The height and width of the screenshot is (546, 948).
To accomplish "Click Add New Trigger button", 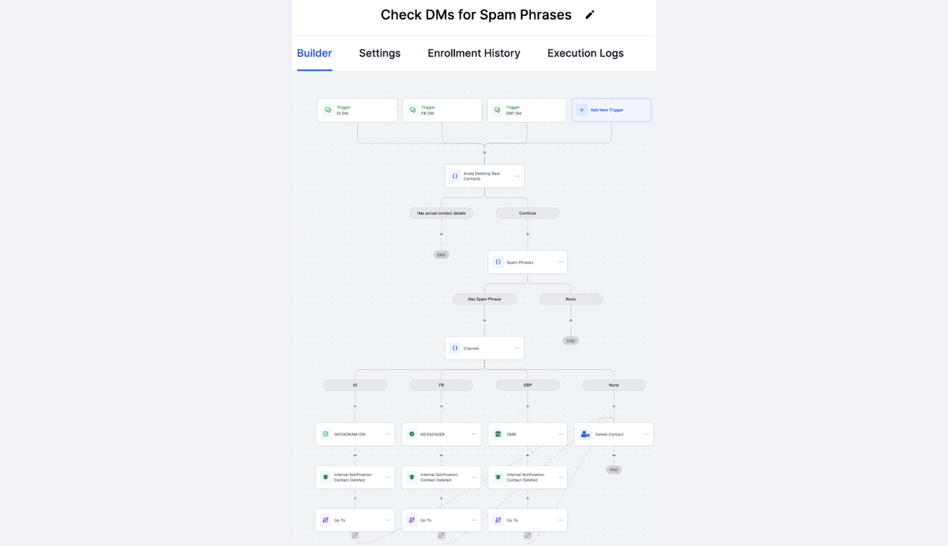I will (611, 110).
